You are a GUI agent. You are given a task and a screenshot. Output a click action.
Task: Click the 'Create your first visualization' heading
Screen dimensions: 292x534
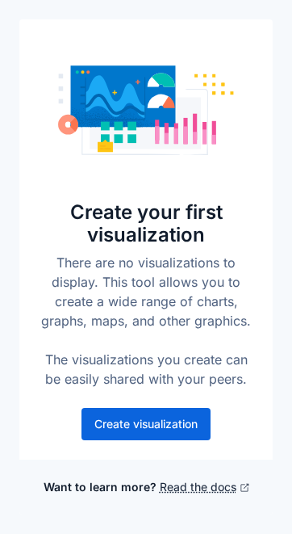click(146, 224)
